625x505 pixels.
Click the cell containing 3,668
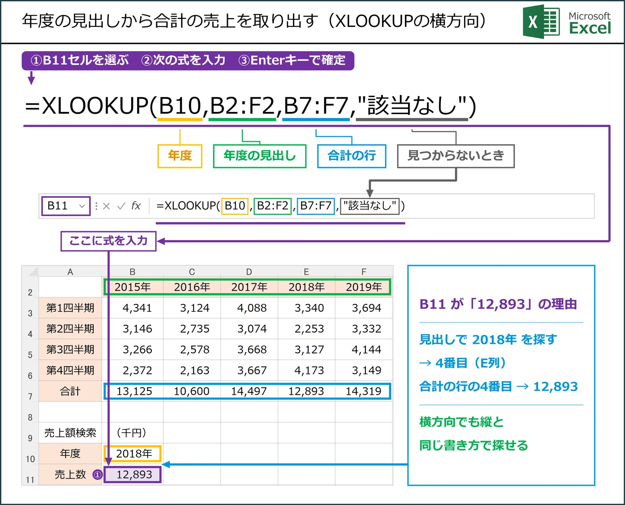tap(249, 350)
